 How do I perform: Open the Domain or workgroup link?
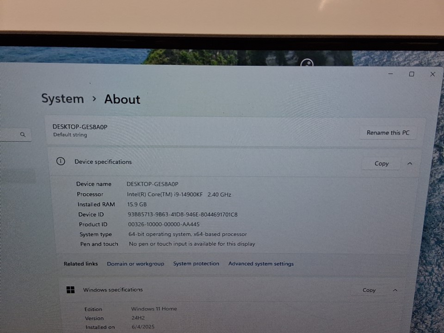coord(136,264)
